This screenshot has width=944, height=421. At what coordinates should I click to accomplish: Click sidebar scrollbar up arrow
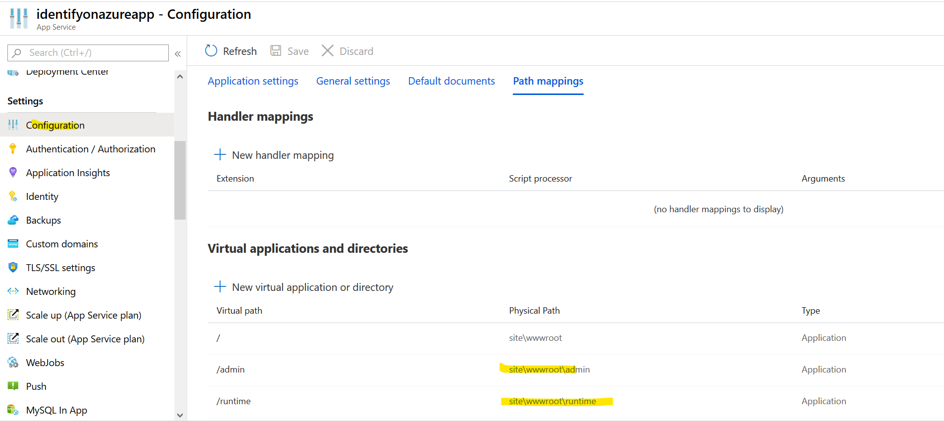[180, 77]
